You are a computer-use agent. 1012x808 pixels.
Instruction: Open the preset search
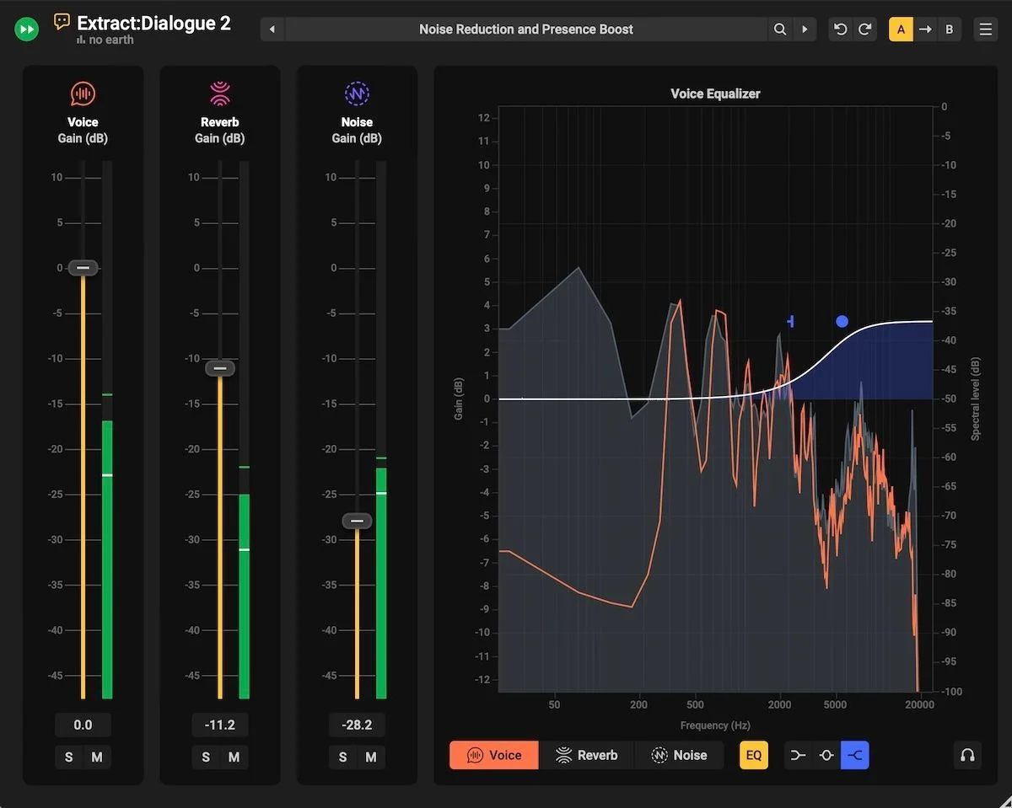coord(780,29)
